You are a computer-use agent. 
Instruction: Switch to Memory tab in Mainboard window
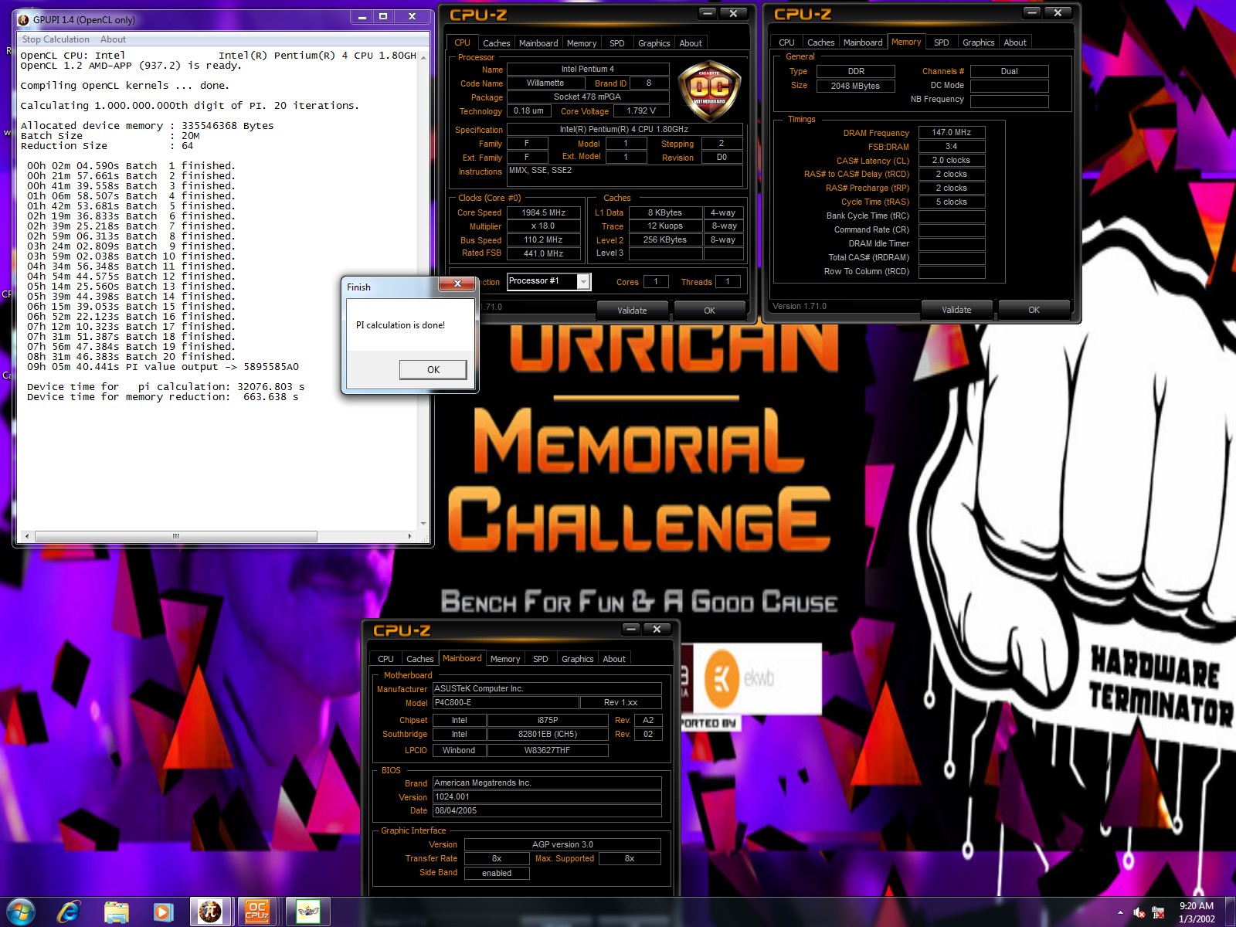(x=505, y=659)
